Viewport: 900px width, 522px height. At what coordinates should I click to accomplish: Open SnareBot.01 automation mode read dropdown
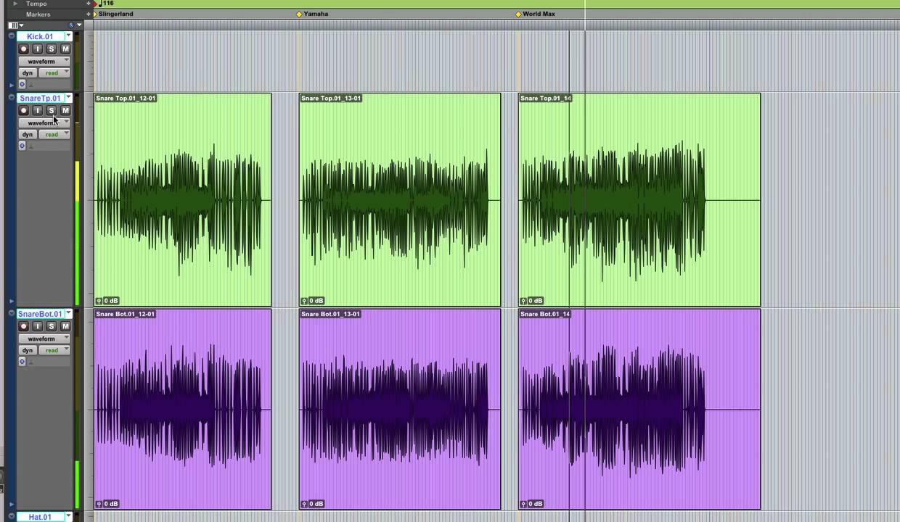coord(54,350)
